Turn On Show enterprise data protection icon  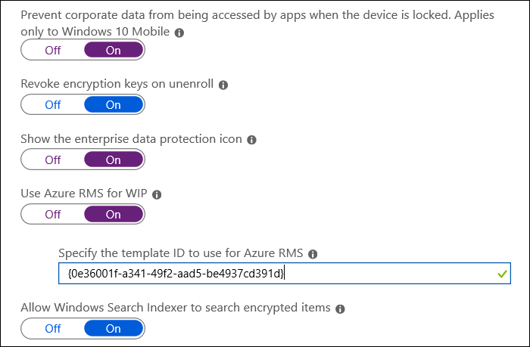click(x=113, y=160)
